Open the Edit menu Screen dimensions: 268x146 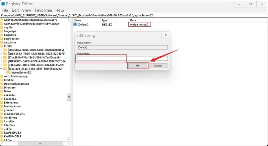pos(15,10)
